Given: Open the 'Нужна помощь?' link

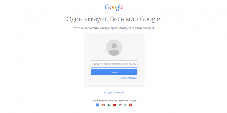Looking at the screenshot, I should tap(129, 78).
